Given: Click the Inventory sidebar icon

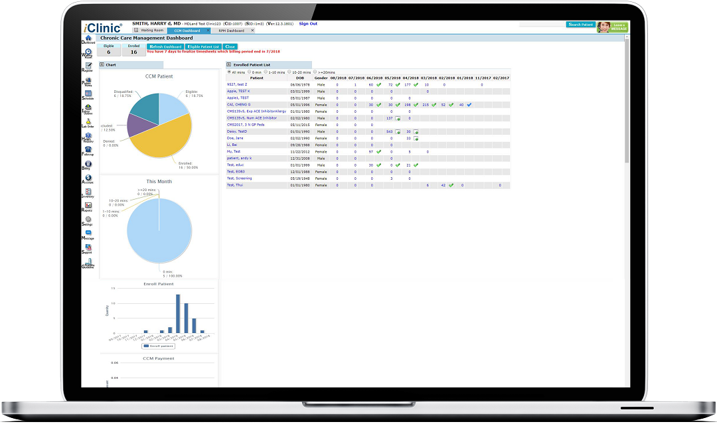Looking at the screenshot, I should (88, 192).
